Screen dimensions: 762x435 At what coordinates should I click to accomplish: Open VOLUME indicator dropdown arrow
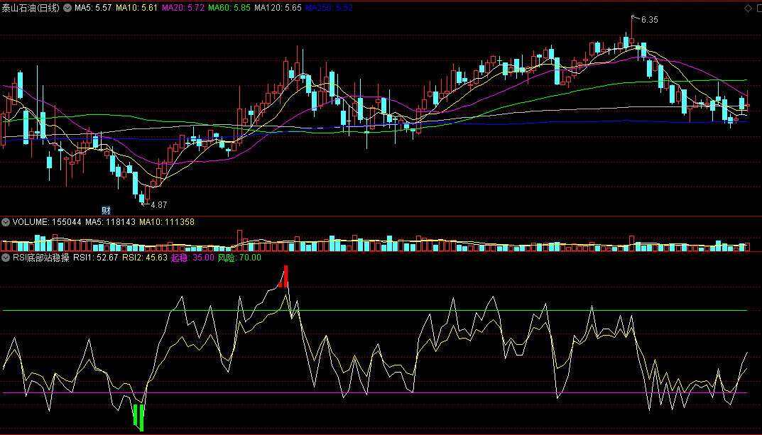6,222
